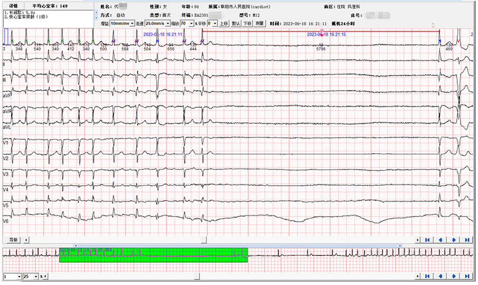Click the 5796 ms interval label

[x=321, y=49]
